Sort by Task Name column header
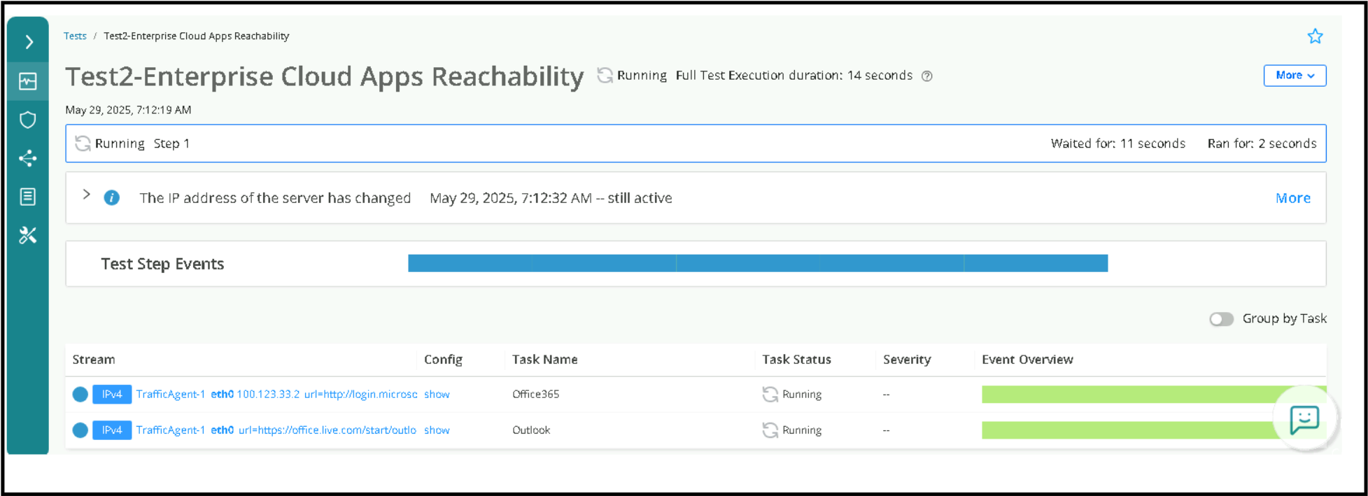This screenshot has height=496, width=1368. point(544,360)
